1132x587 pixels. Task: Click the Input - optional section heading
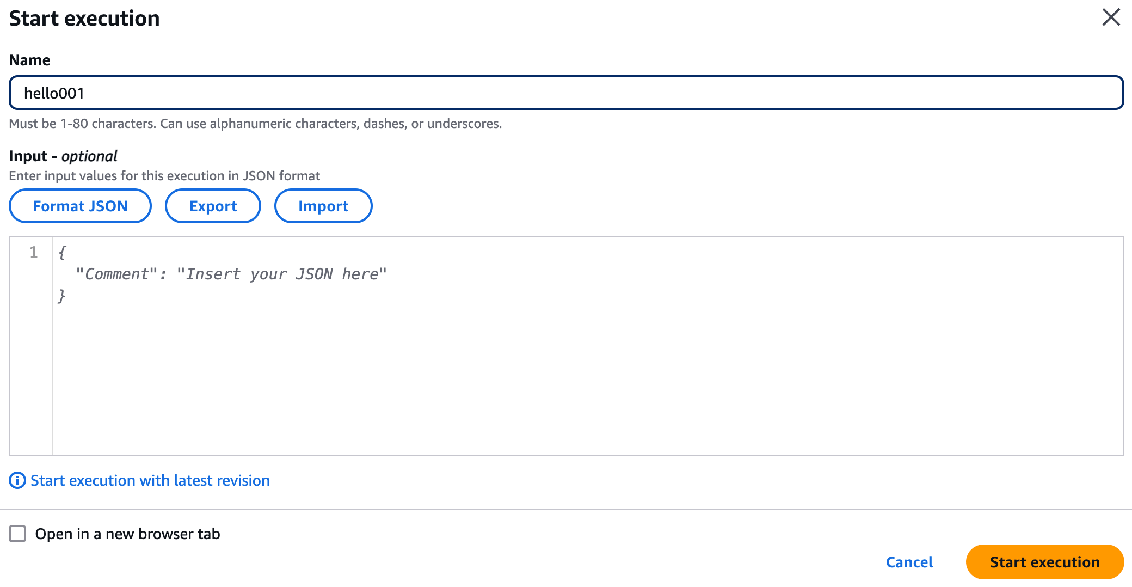(x=62, y=156)
